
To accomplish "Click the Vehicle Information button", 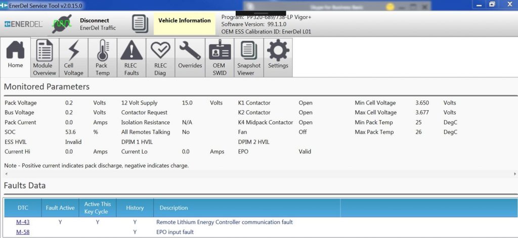I will click(x=184, y=21).
